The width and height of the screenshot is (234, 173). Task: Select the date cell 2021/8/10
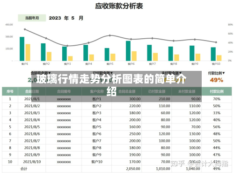click(x=32, y=162)
